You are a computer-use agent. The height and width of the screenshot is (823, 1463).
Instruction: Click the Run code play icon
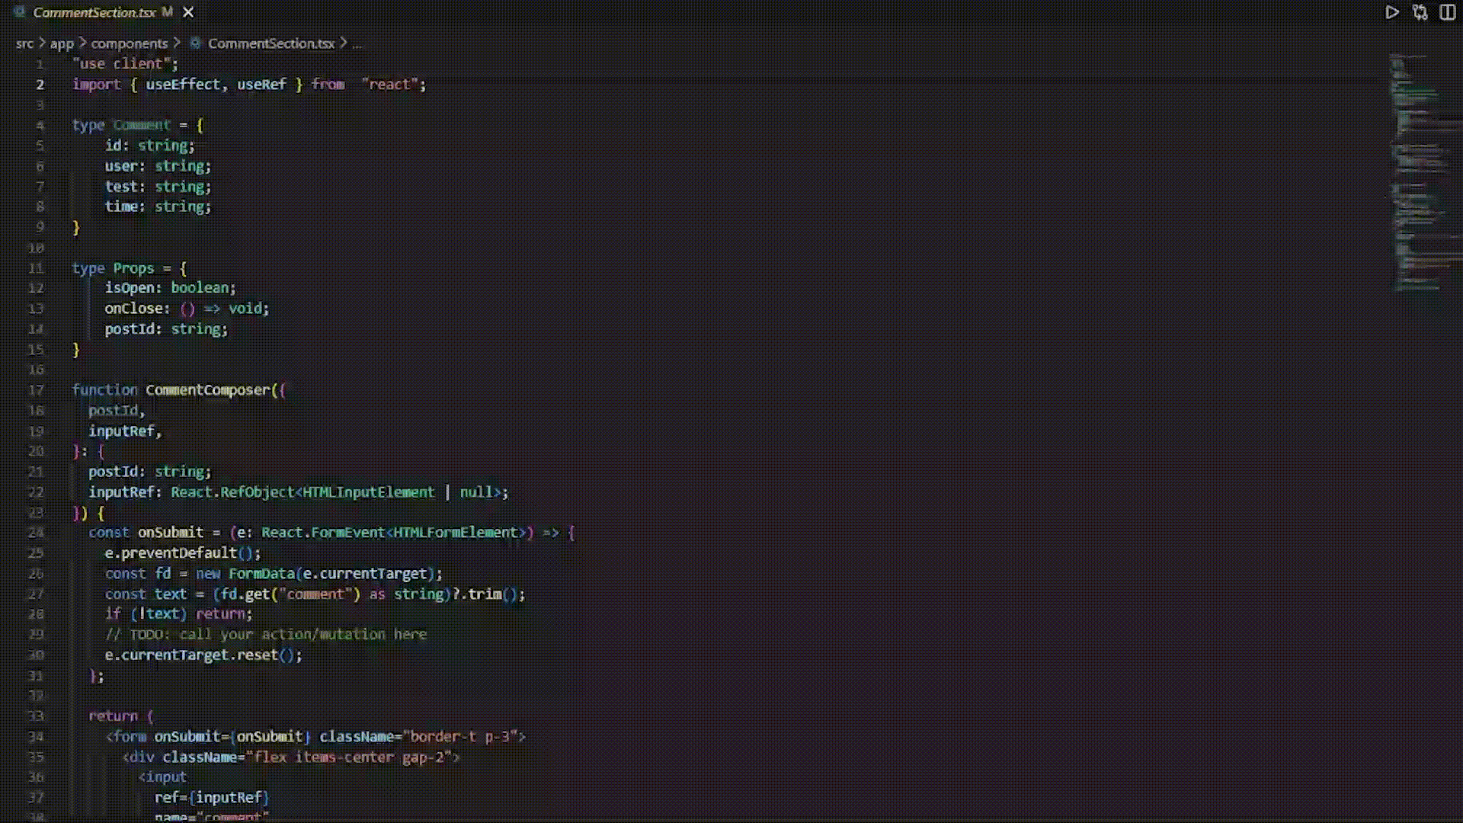(x=1391, y=12)
